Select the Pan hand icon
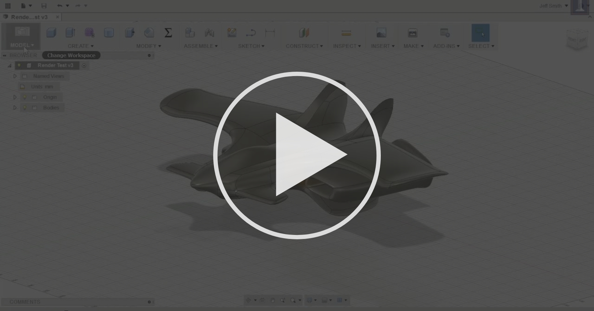The image size is (594, 311). (273, 300)
